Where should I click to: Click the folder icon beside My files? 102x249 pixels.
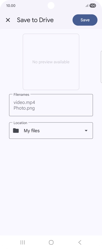[x=16, y=131]
